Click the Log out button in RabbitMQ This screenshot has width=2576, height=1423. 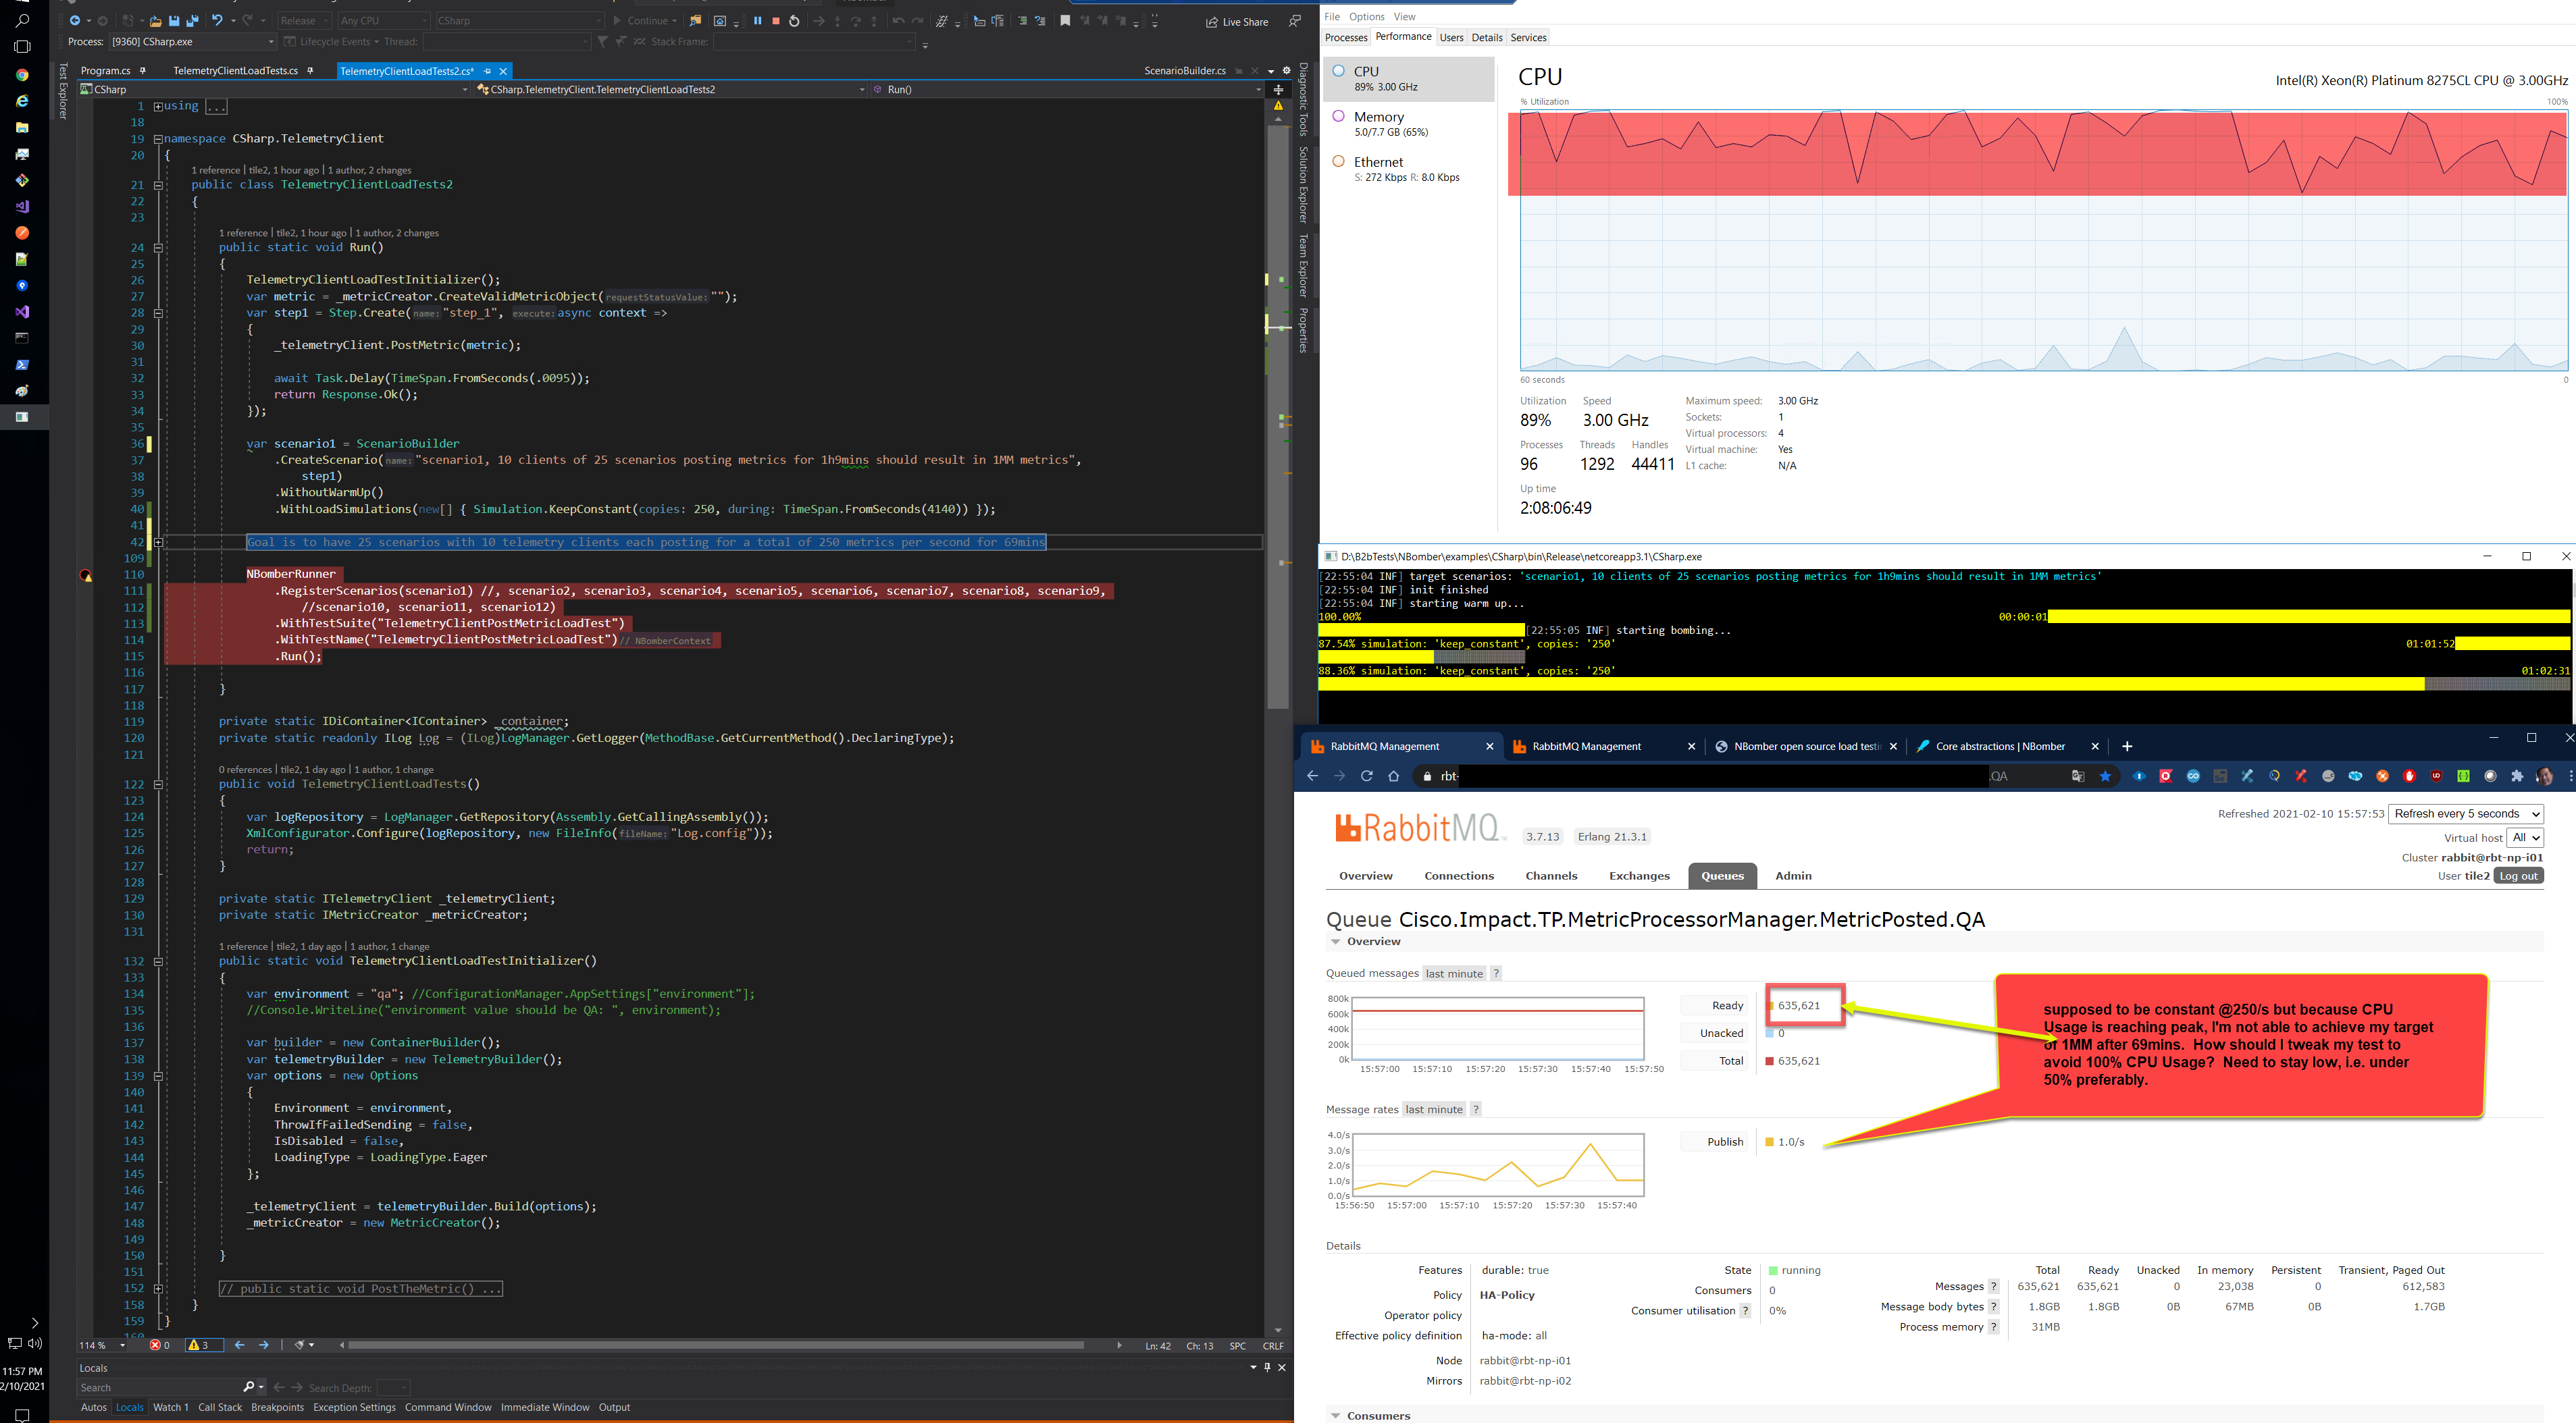tap(2518, 874)
